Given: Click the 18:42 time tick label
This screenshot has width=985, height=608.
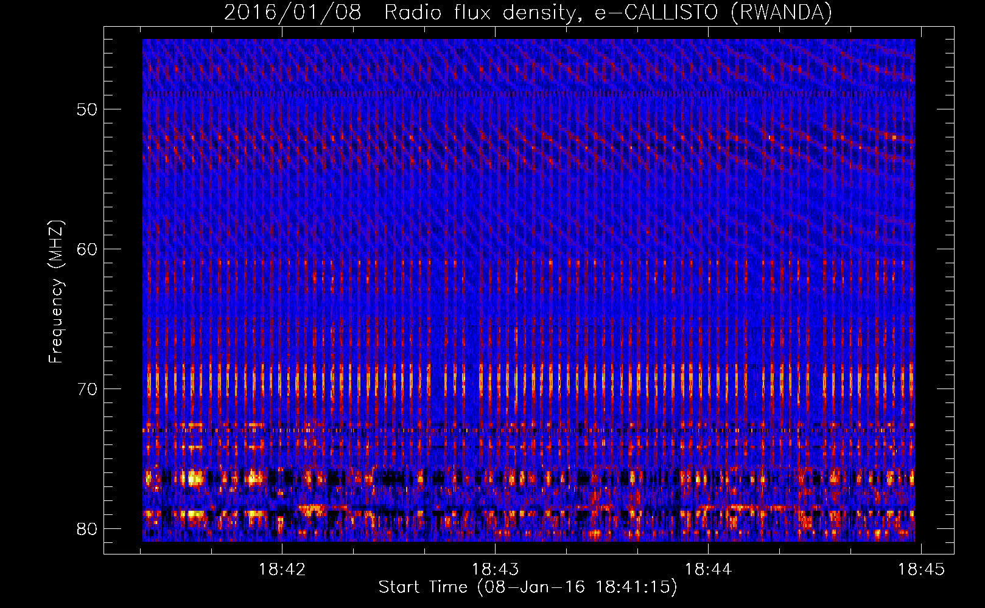Looking at the screenshot, I should (x=282, y=570).
